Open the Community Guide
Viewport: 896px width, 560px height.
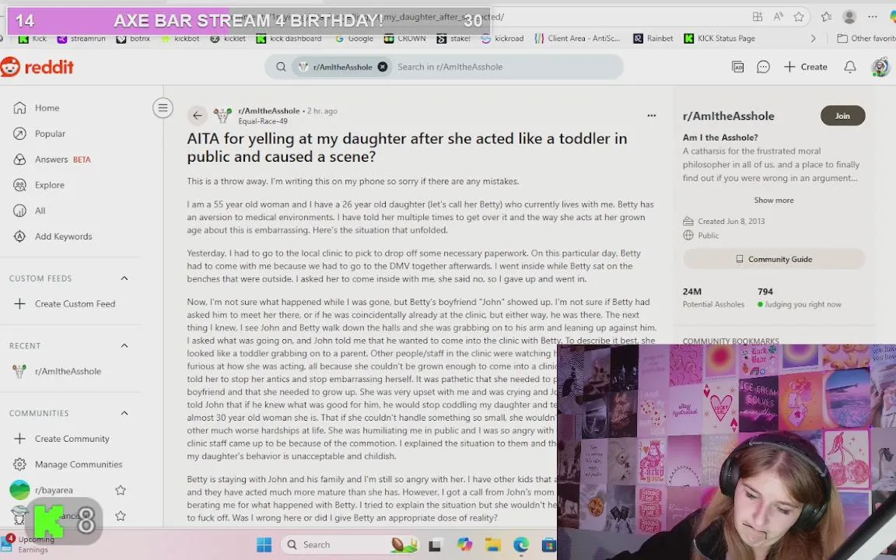click(x=774, y=260)
